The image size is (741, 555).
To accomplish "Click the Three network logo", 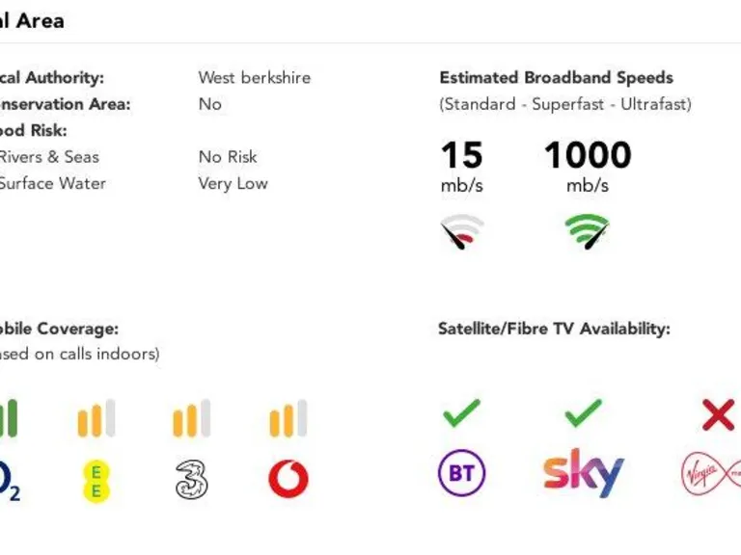I will [x=191, y=480].
